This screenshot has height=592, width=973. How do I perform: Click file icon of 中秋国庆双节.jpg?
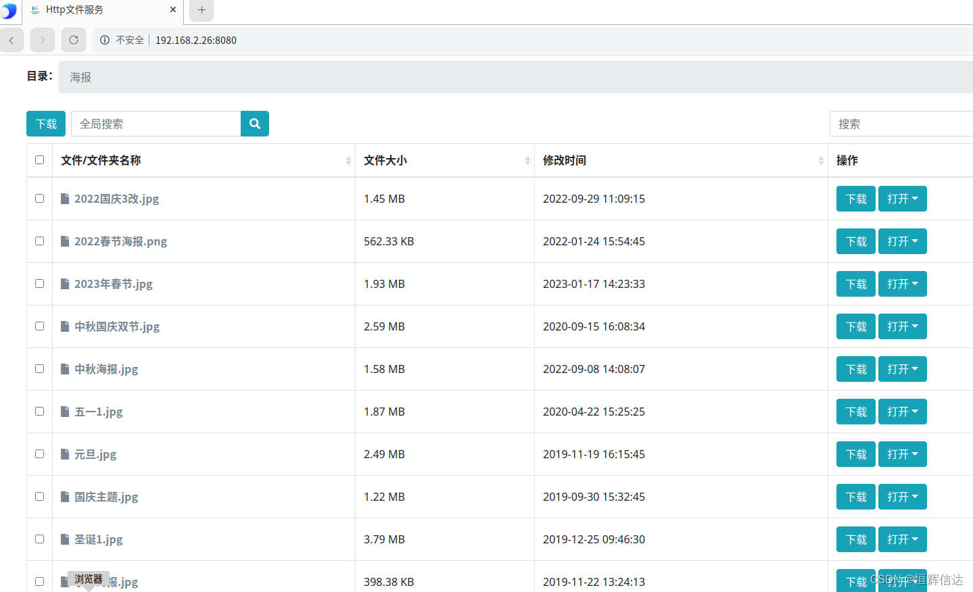(65, 326)
